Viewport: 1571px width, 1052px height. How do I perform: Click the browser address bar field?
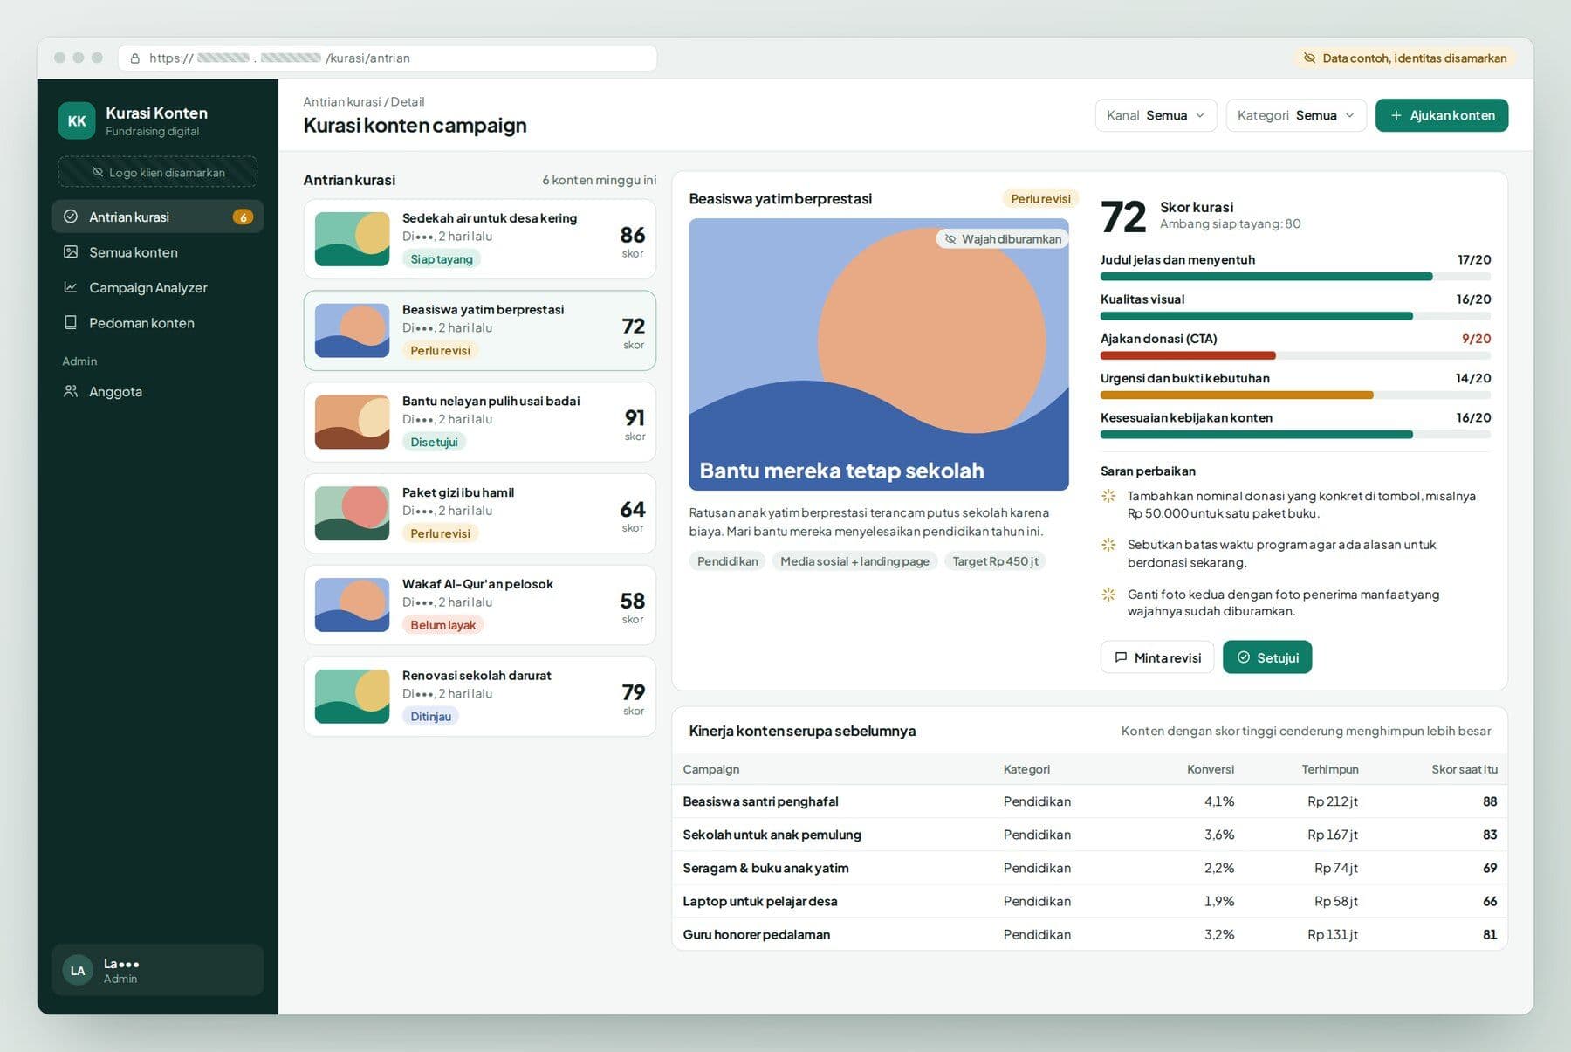(388, 58)
